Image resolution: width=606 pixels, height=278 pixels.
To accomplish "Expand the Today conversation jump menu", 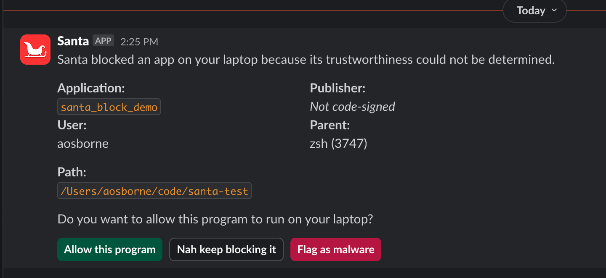I will [x=534, y=10].
